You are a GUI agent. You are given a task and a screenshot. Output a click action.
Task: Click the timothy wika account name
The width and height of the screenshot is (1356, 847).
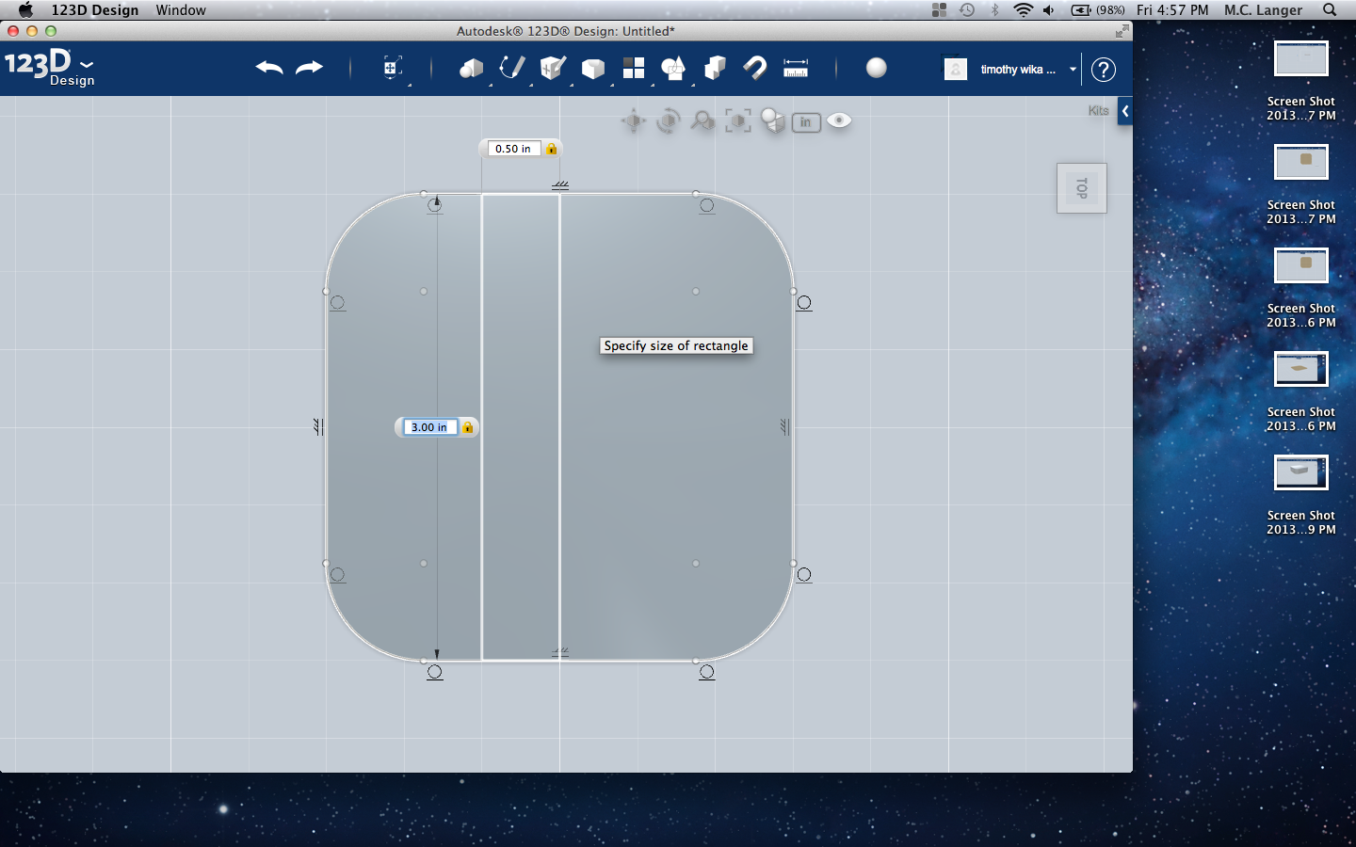pyautogui.click(x=1018, y=69)
